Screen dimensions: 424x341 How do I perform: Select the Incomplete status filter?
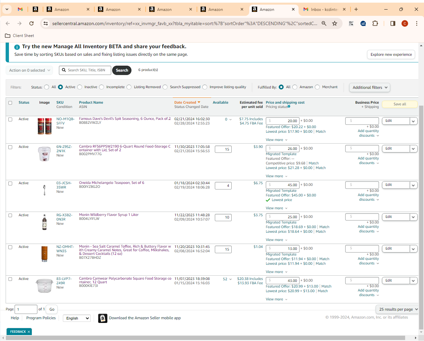click(102, 87)
